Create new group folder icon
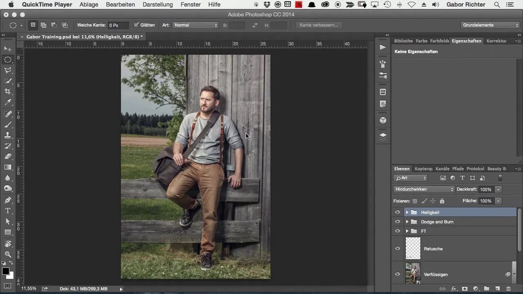Image resolution: width=523 pixels, height=294 pixels. 487,289
